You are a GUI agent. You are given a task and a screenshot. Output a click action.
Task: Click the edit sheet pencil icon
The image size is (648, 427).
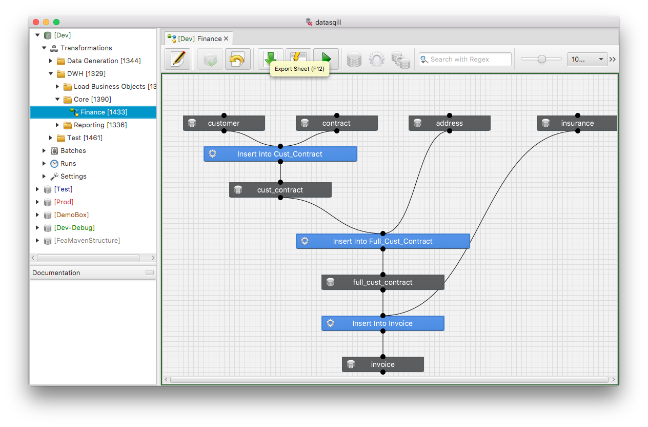[x=177, y=59]
